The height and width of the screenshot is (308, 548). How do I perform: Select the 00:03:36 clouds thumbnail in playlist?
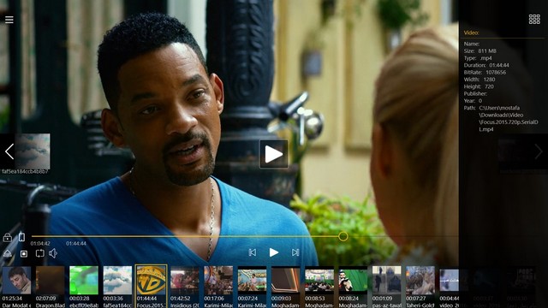pyautogui.click(x=117, y=287)
